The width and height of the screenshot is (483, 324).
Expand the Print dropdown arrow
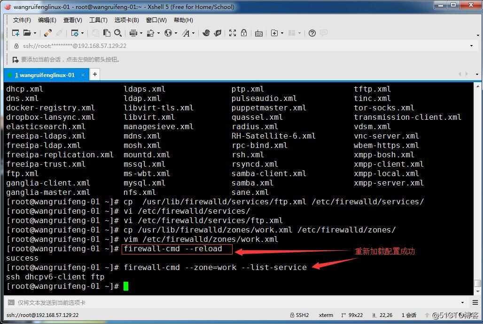pyautogui.click(x=141, y=33)
